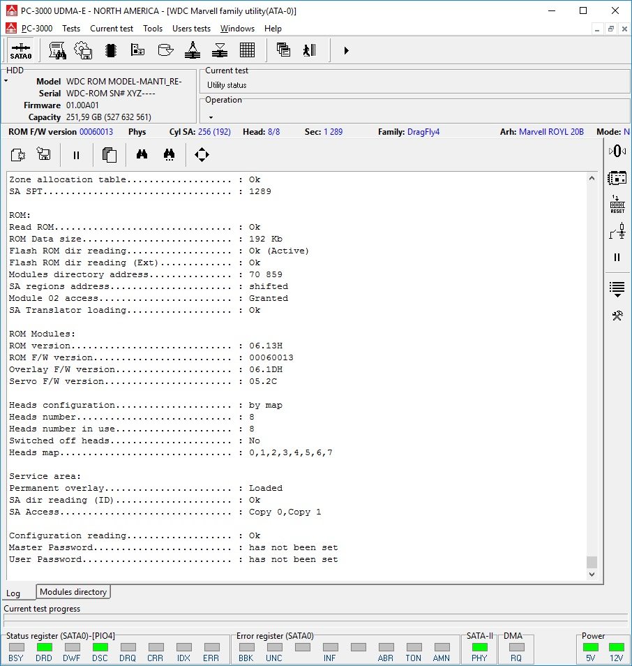Viewport: 632px width, 666px height.
Task: Pause the log using the pause icon
Action: pyautogui.click(x=76, y=156)
